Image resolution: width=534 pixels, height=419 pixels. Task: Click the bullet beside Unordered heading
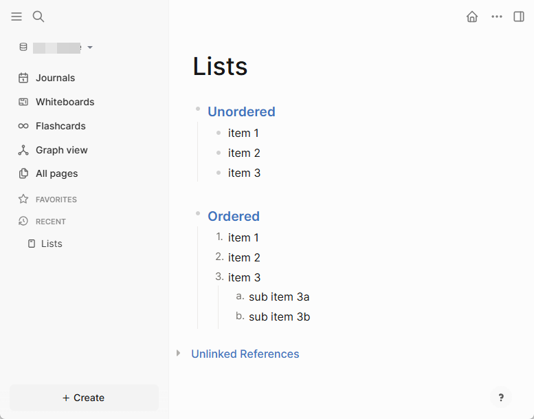coord(198,109)
